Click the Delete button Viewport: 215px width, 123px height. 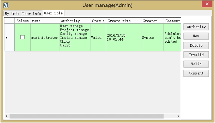(x=196, y=45)
